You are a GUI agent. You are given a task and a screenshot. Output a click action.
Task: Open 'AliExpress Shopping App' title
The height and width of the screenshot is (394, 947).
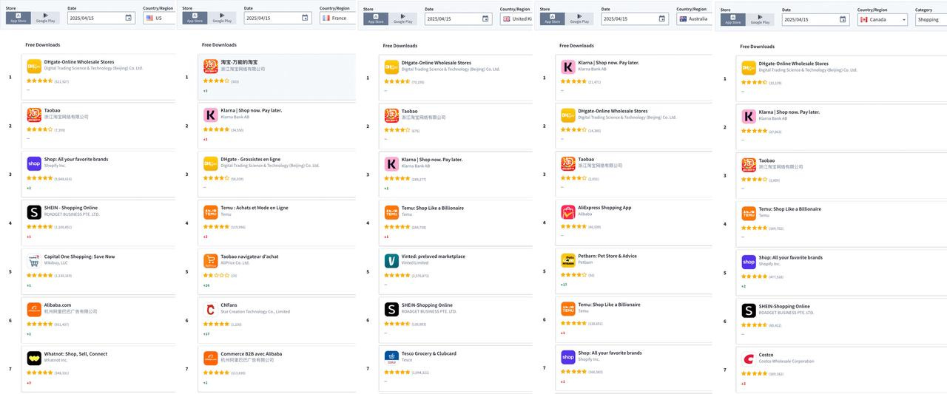pyautogui.click(x=604, y=208)
